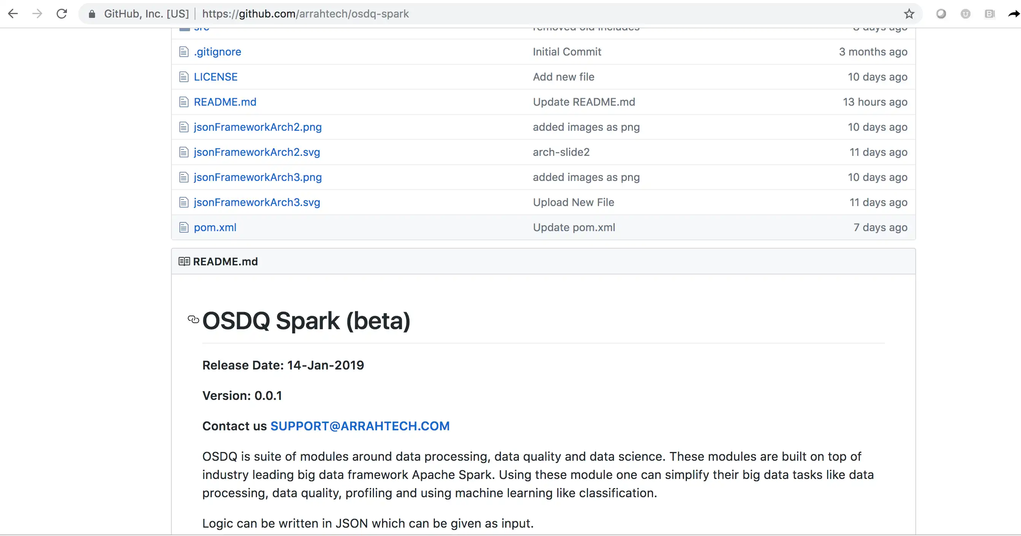Click the book icon in README.md header
The width and height of the screenshot is (1021, 536).
[x=184, y=262]
